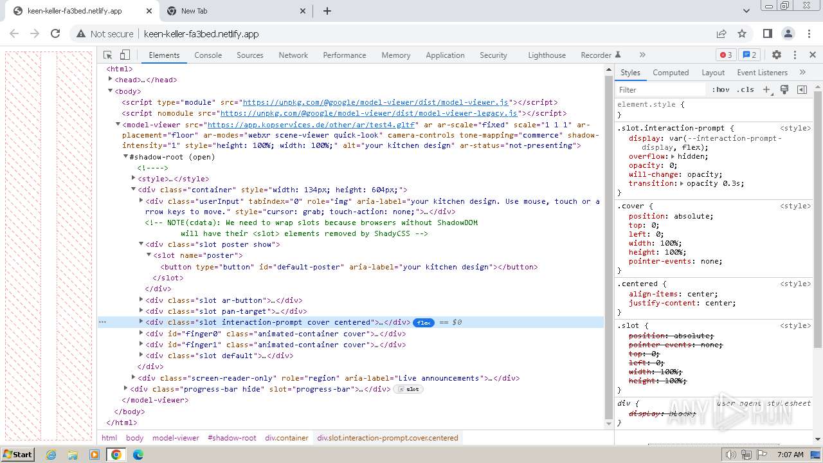Switch to the Sources tab
This screenshot has width=823, height=463.
pyautogui.click(x=250, y=55)
